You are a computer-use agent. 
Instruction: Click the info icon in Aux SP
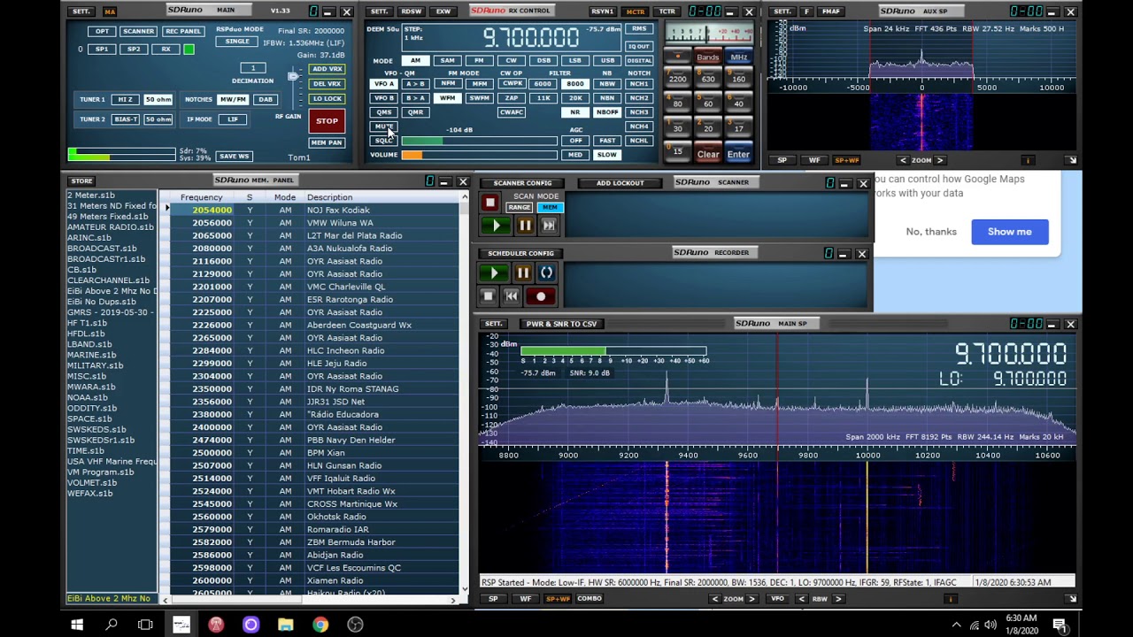(x=1028, y=160)
